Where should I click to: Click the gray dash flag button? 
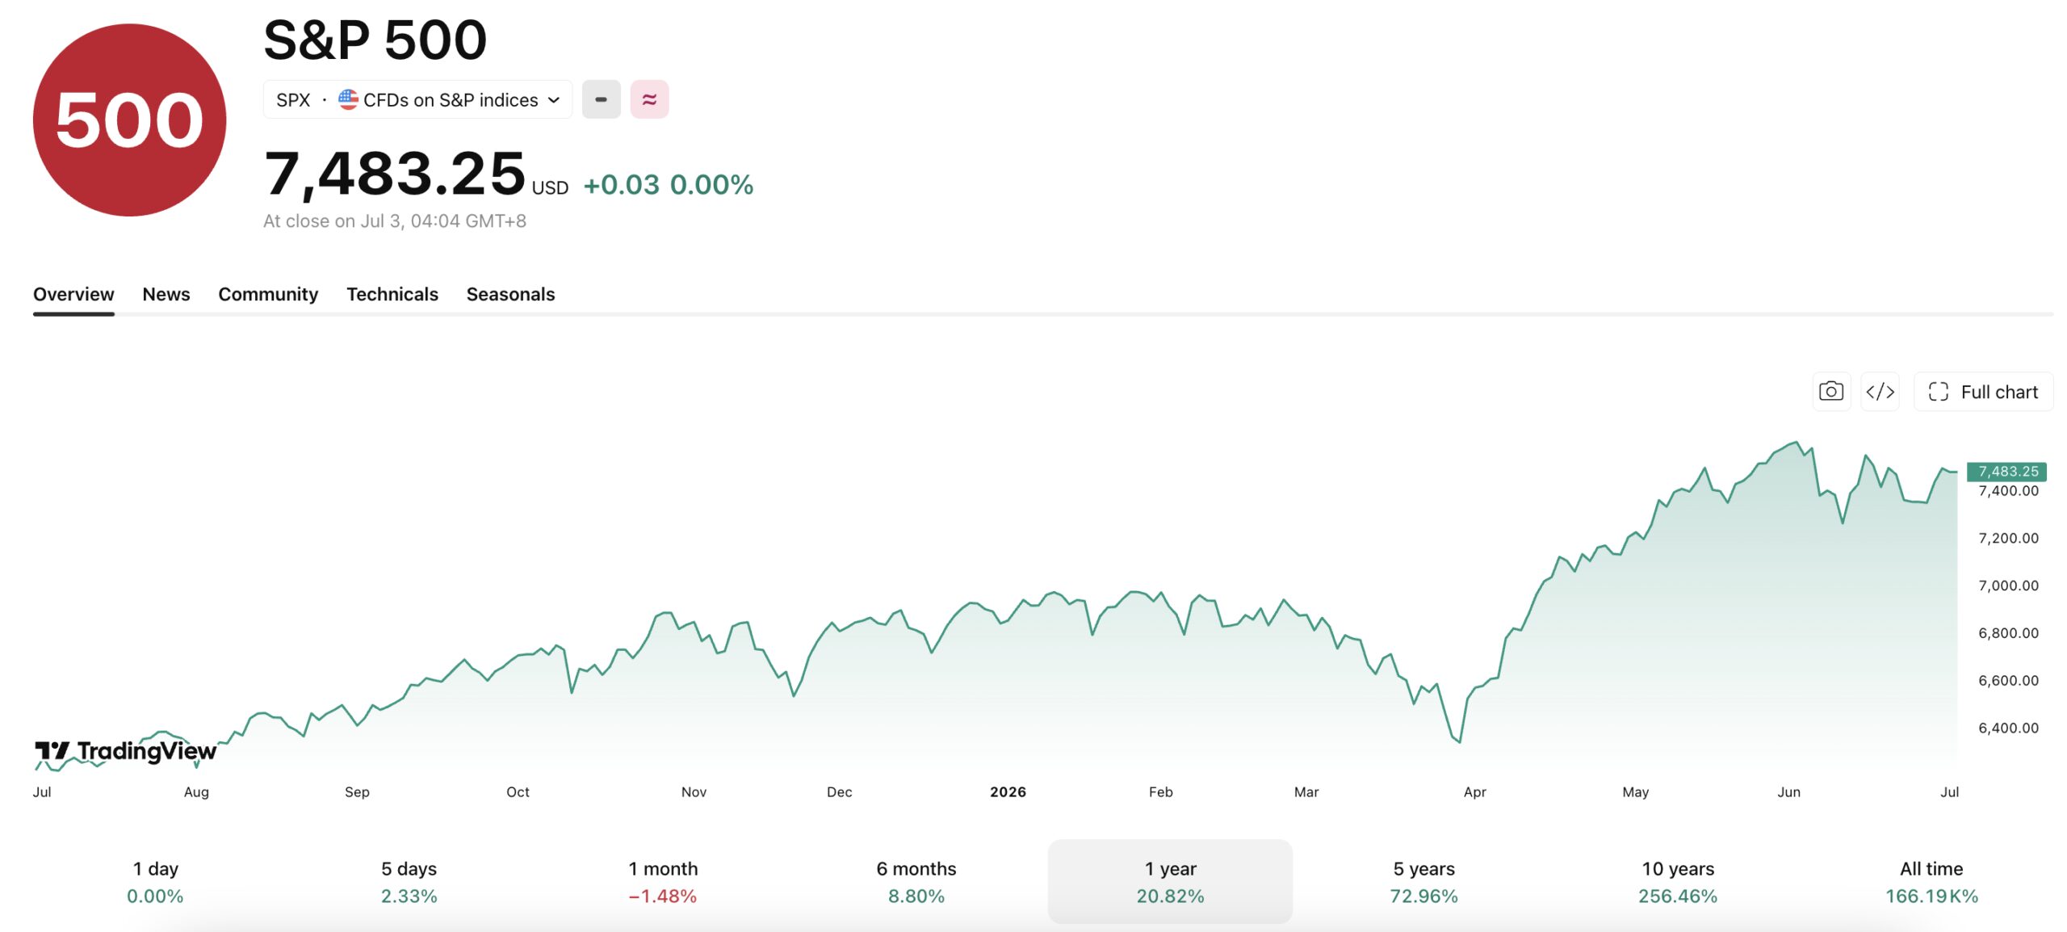pyautogui.click(x=601, y=99)
